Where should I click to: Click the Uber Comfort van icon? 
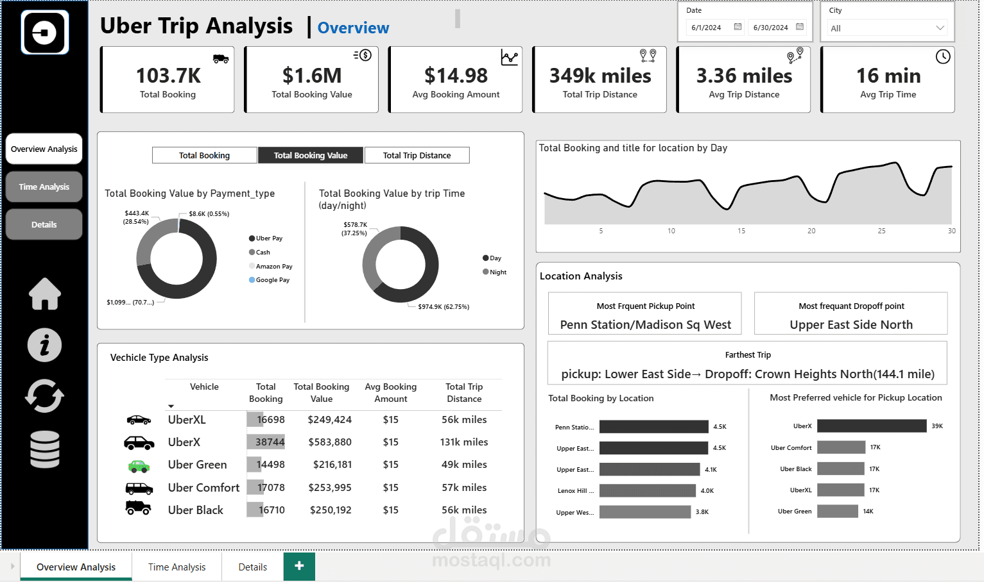139,488
